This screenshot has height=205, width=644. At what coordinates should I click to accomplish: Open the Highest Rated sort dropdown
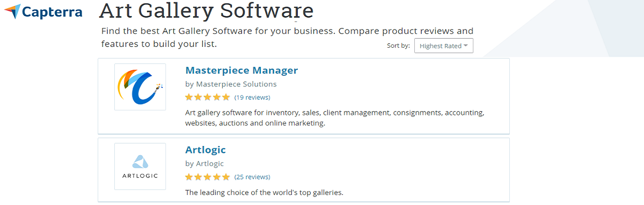point(444,46)
